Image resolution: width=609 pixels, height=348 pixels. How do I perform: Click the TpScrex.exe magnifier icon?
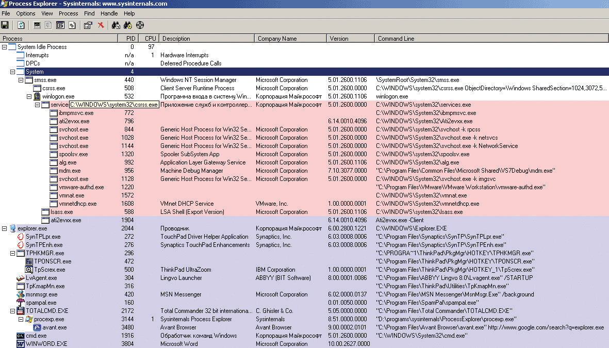(x=29, y=270)
